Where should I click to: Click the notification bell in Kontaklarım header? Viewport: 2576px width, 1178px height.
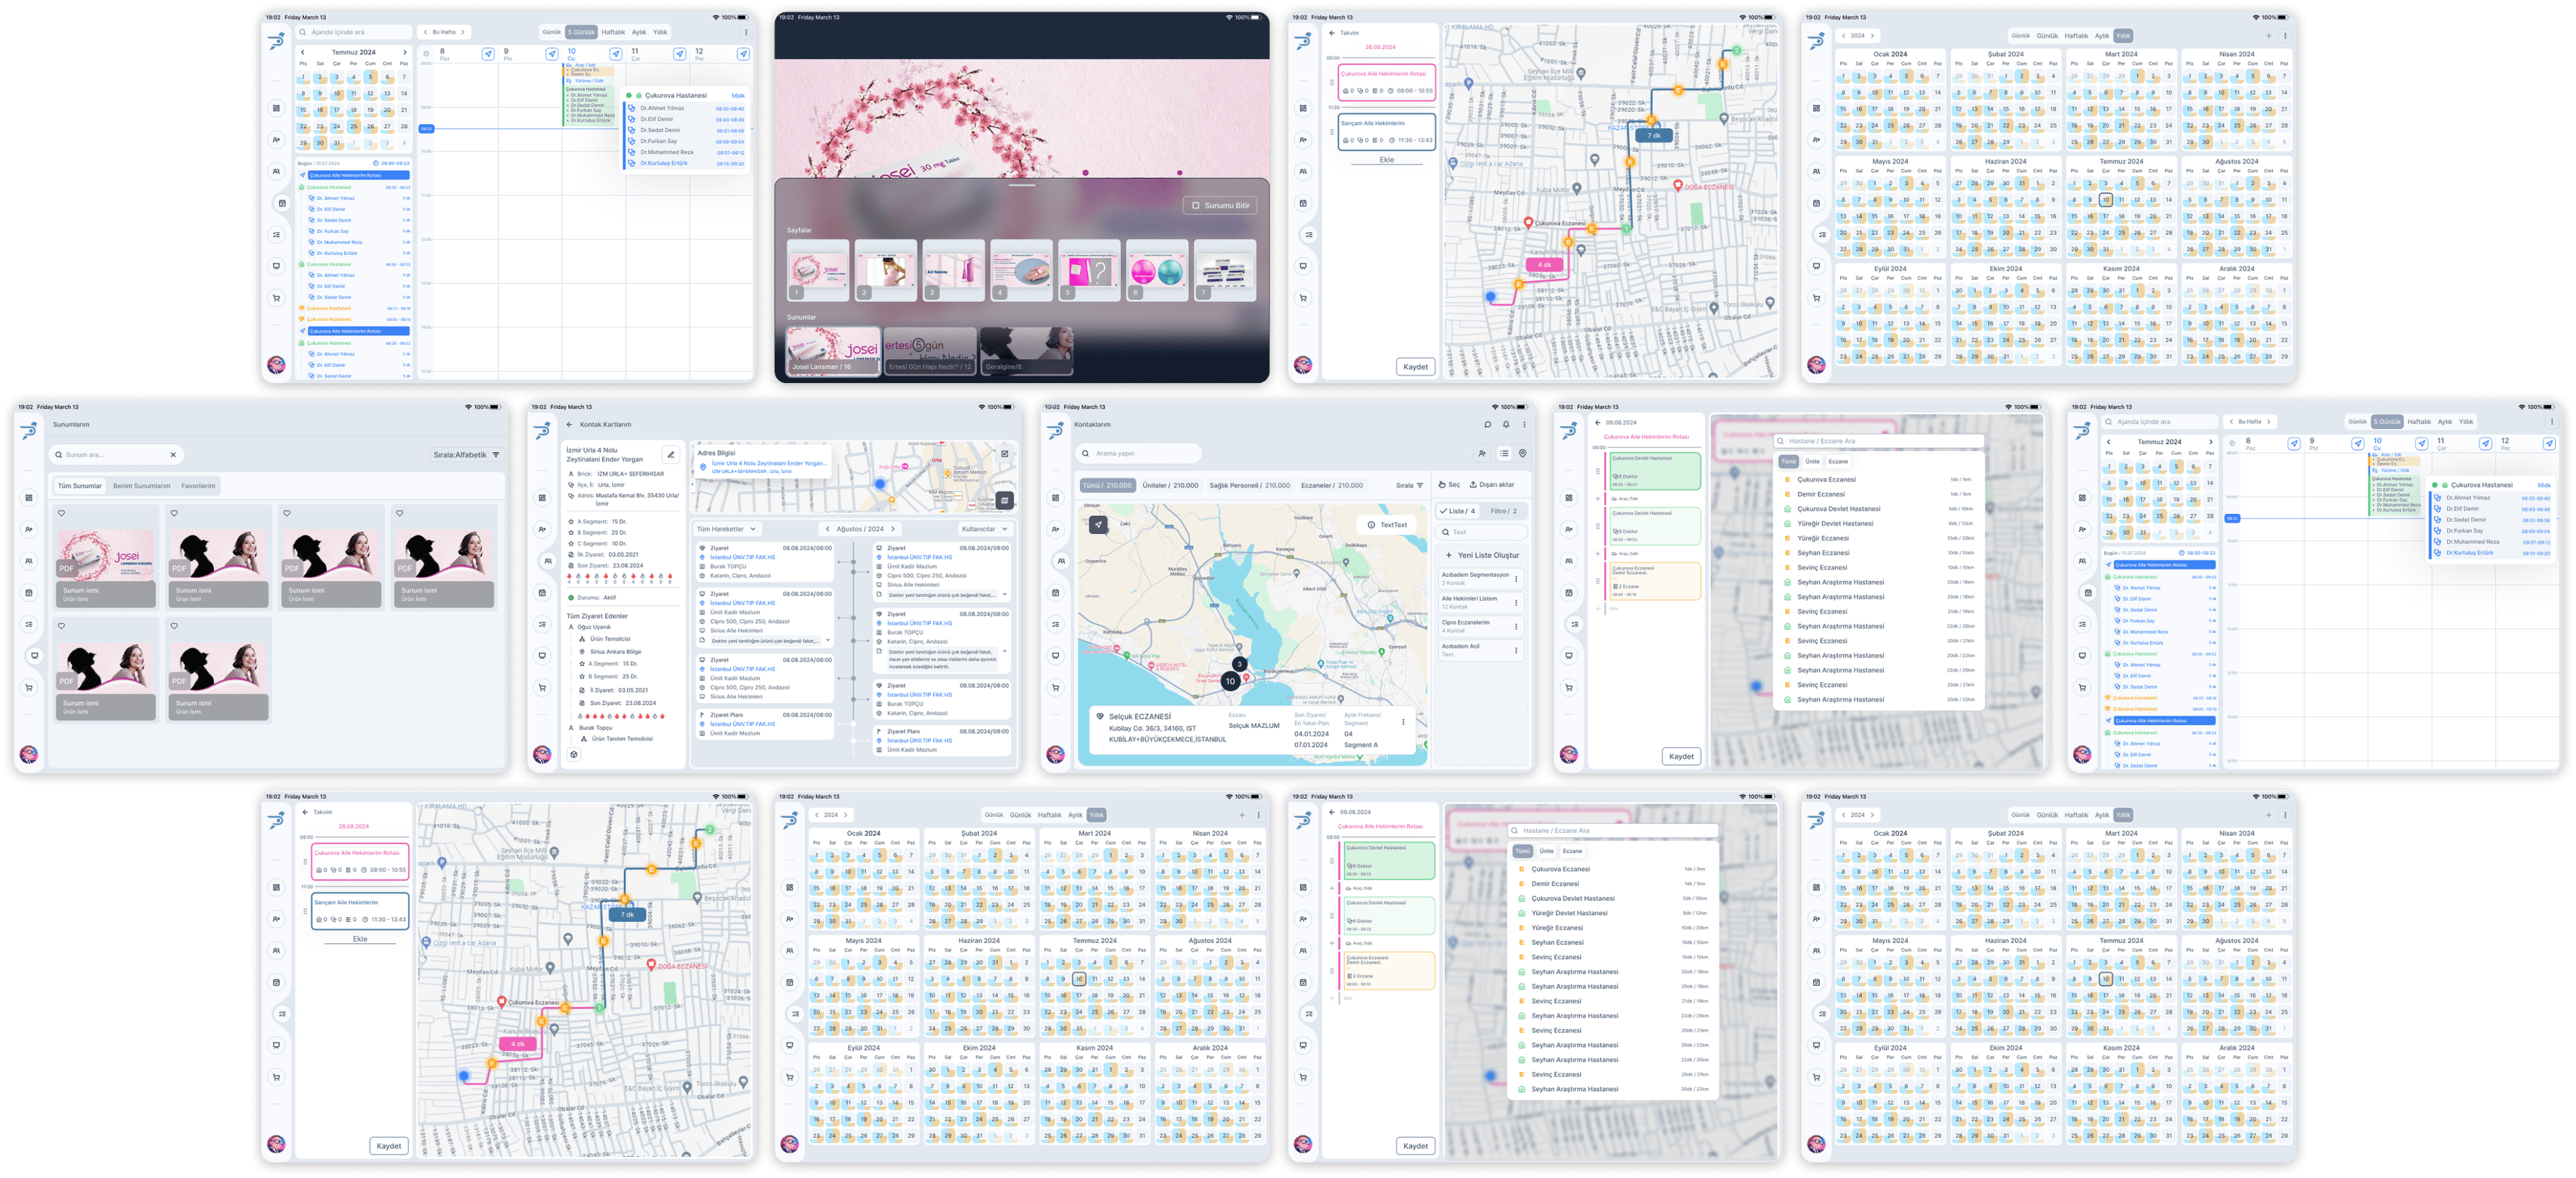1506,424
